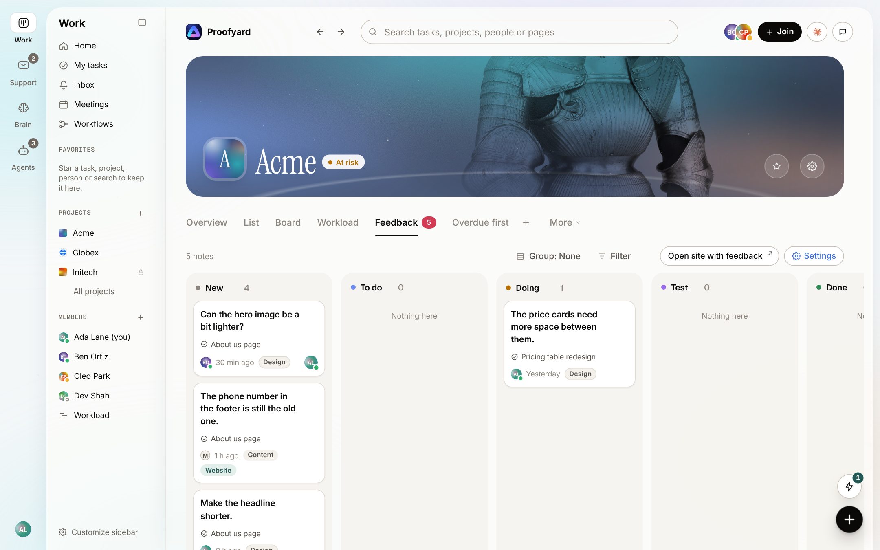Add a new member with plus icon
Image resolution: width=880 pixels, height=550 pixels.
141,317
